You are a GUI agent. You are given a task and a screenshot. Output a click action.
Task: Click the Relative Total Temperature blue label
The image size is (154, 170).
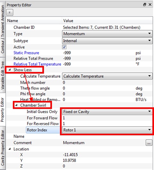click(37, 64)
